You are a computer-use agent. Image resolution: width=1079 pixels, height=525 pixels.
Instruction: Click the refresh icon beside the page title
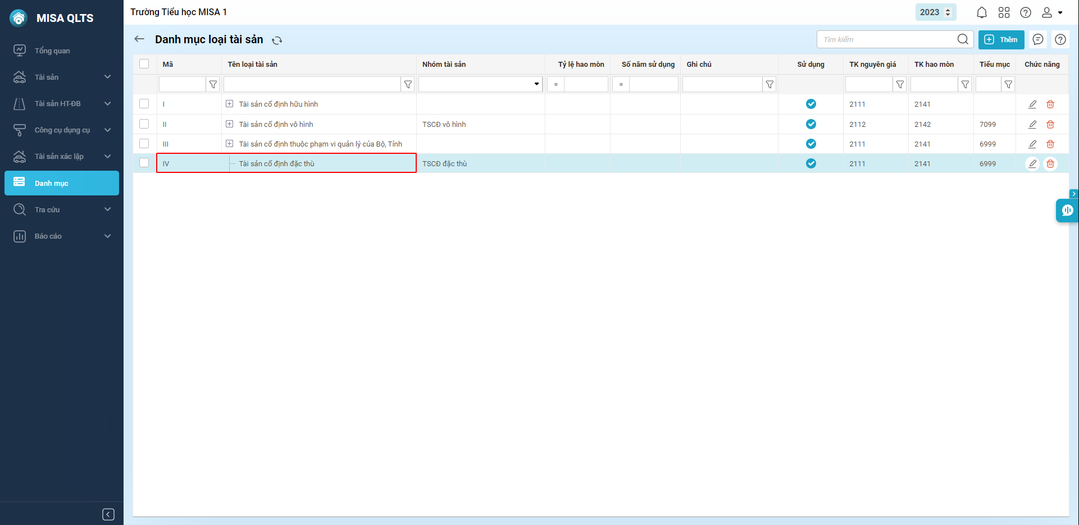pos(277,40)
